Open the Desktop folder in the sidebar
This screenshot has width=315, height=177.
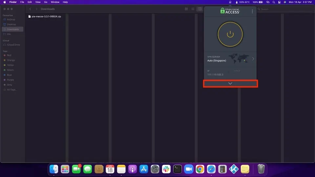(x=11, y=24)
